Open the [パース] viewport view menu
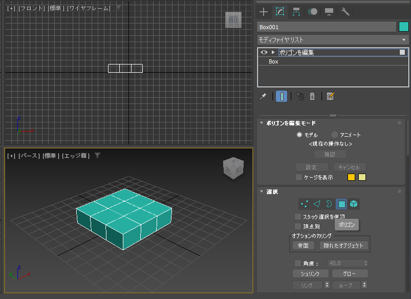Image resolution: width=411 pixels, height=299 pixels. pyautogui.click(x=29, y=156)
